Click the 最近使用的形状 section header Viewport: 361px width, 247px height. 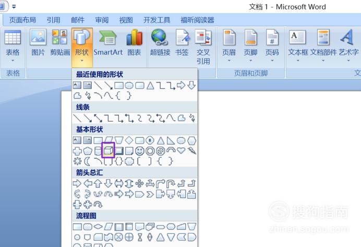tap(100, 74)
